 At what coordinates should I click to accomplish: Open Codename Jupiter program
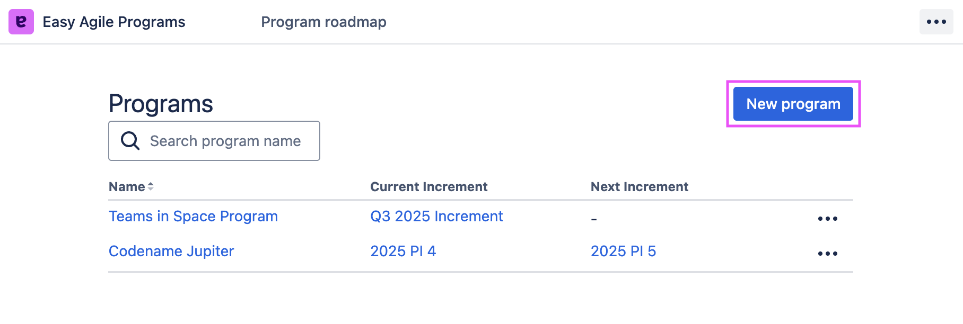click(x=171, y=251)
